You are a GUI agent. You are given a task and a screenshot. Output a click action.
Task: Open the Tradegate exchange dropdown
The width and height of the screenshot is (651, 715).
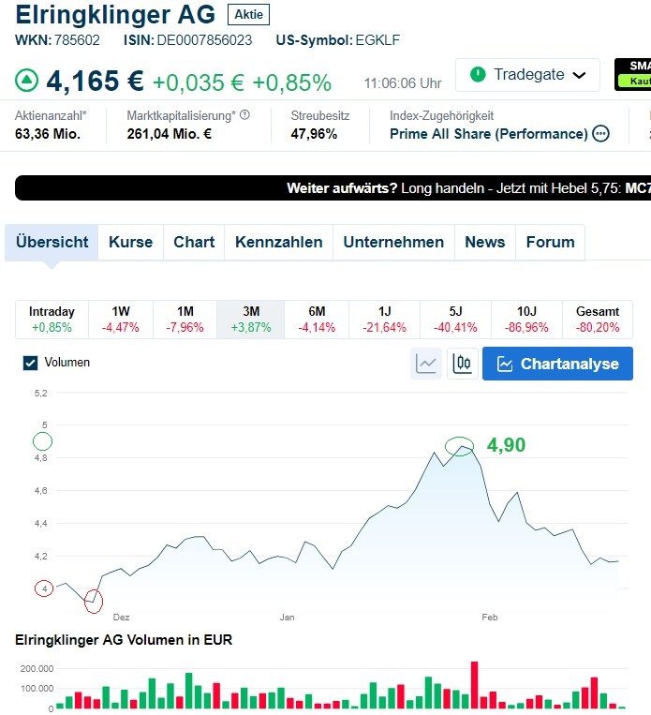(527, 75)
